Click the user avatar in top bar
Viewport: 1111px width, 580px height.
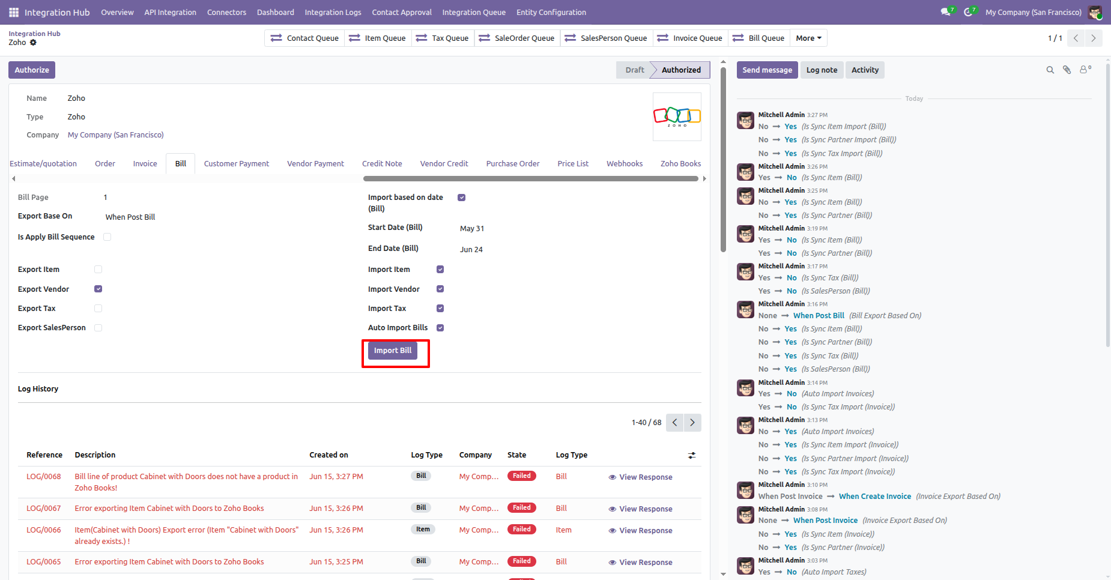point(1095,12)
